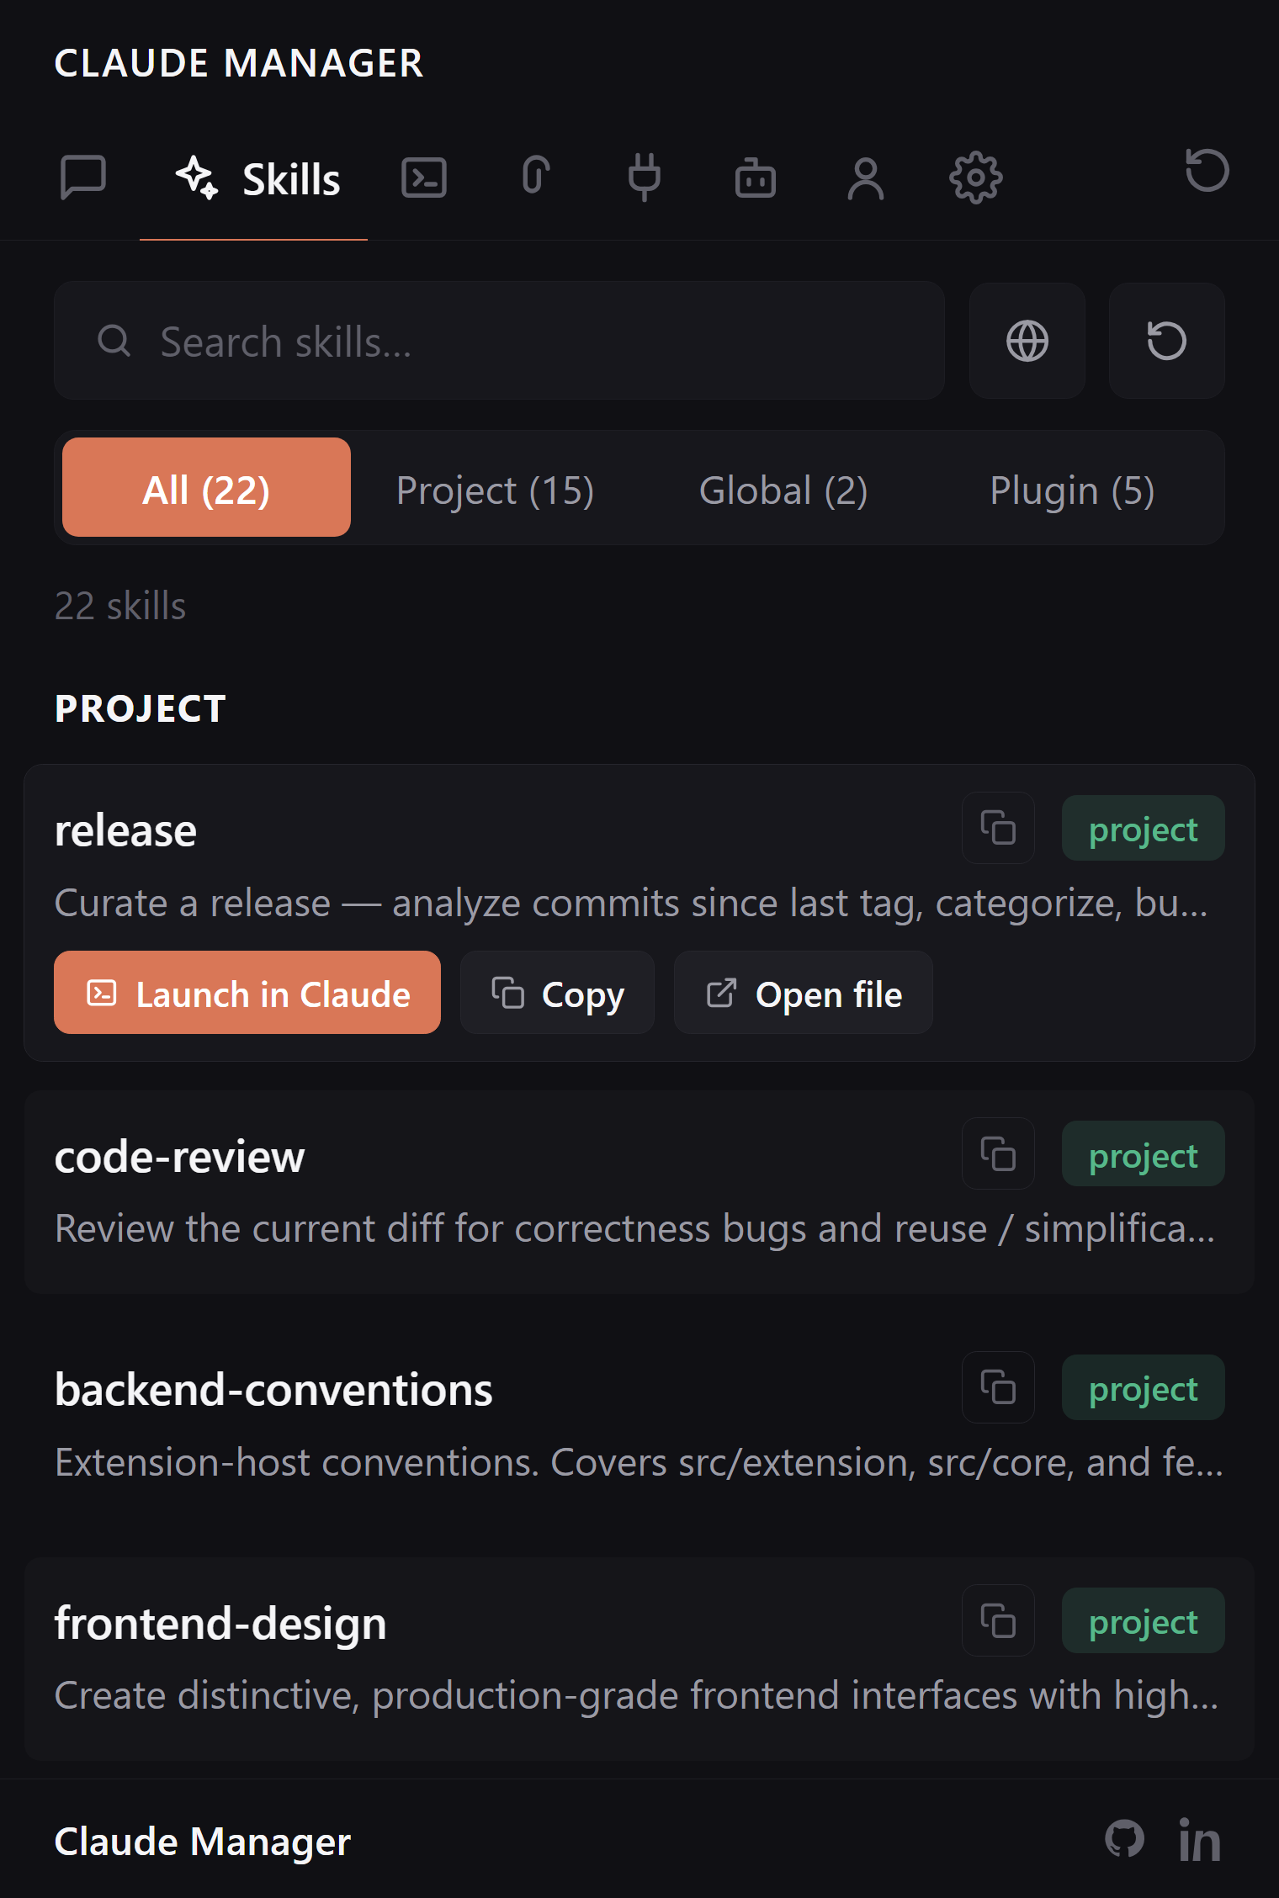Copy icon on backend-conventions card
Image resolution: width=1279 pixels, height=1898 pixels.
click(999, 1387)
